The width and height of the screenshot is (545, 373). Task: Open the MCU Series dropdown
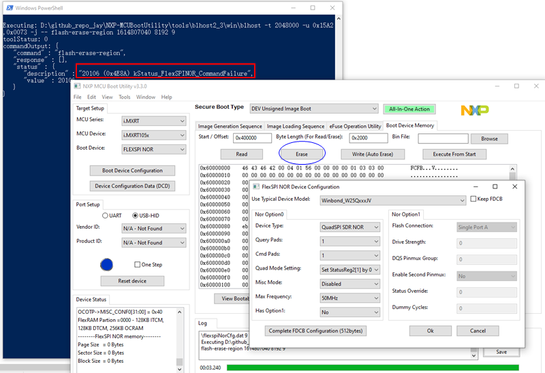point(154,121)
